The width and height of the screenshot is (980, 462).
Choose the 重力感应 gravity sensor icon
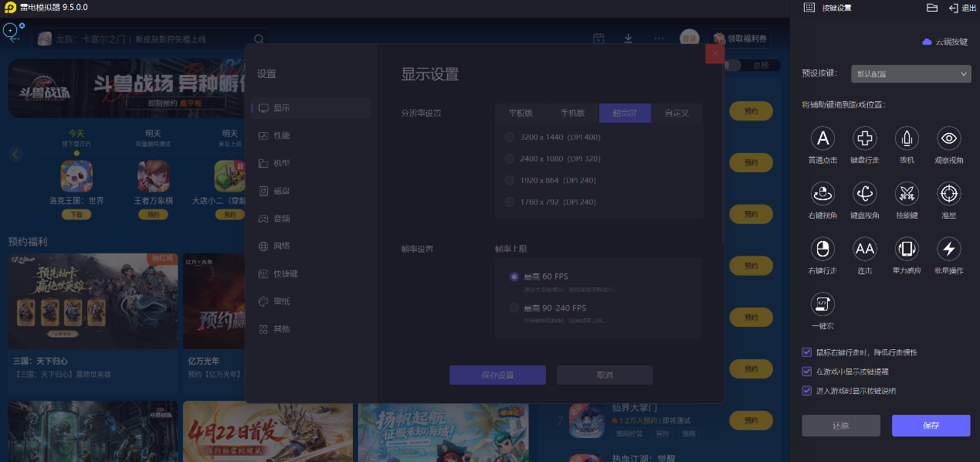point(907,249)
